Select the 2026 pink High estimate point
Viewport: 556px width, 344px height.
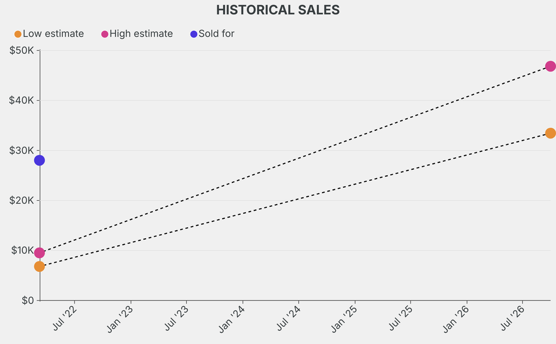pos(551,66)
